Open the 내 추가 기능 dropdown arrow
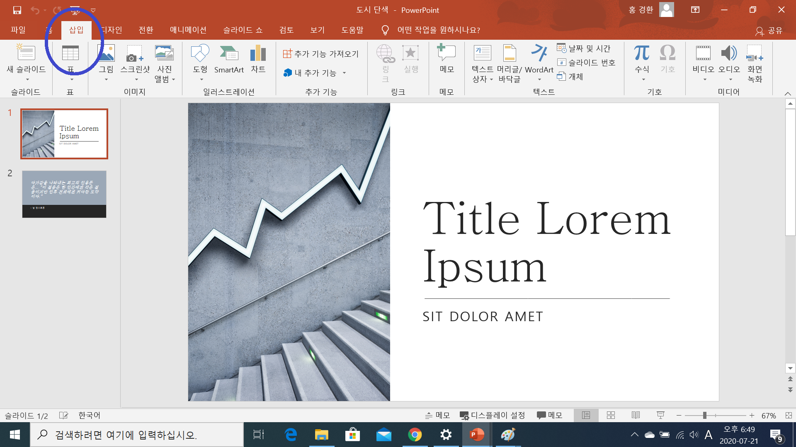This screenshot has width=796, height=447. coord(344,73)
